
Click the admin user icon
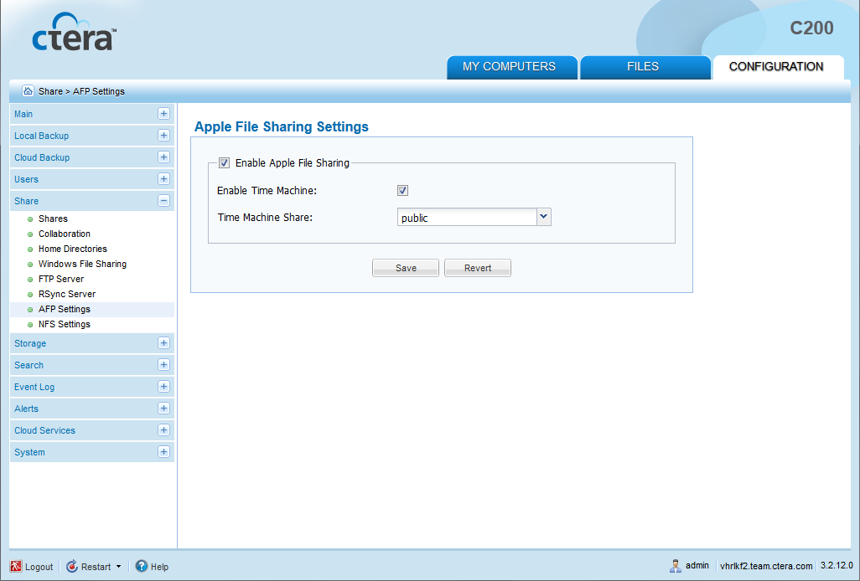point(675,566)
